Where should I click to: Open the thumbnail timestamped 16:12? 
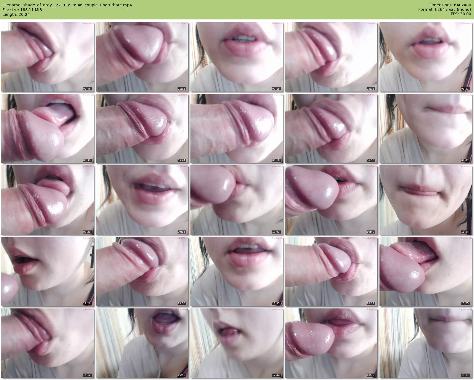click(x=48, y=343)
